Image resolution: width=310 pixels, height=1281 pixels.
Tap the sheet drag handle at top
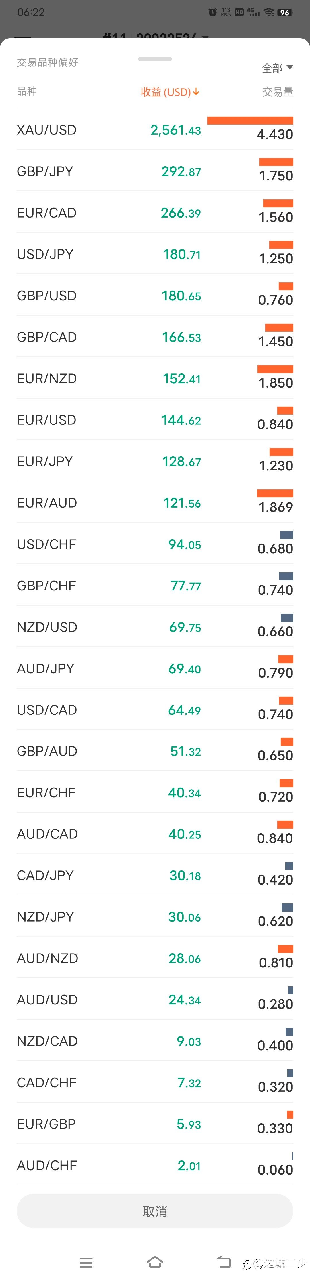155,59
